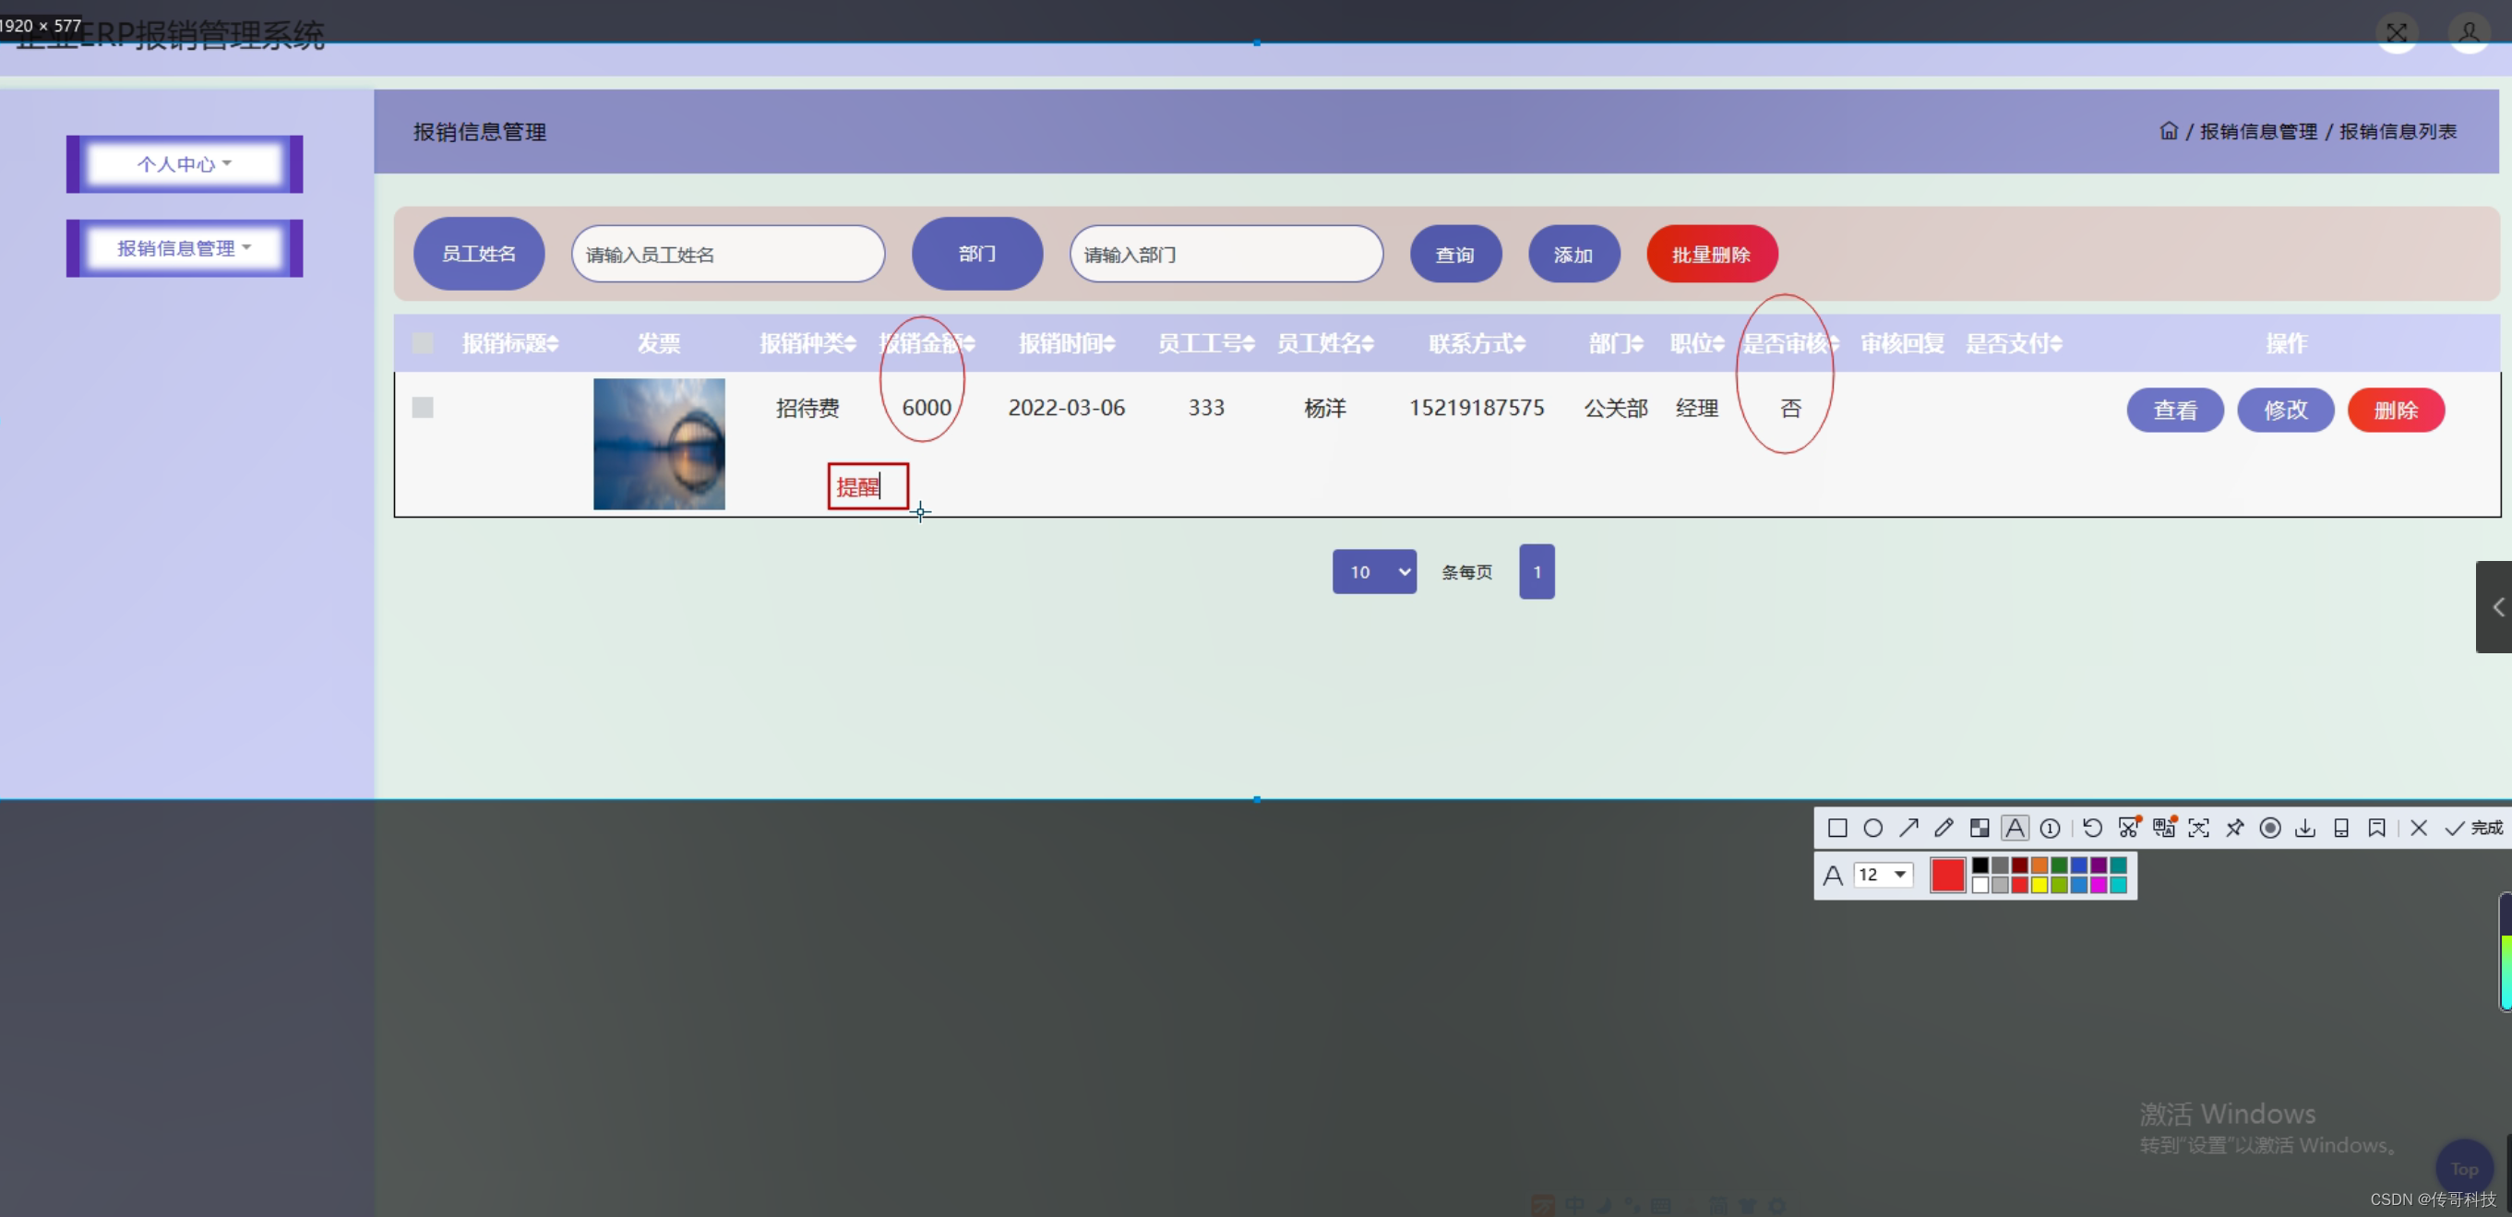Download the annotated screenshot
This screenshot has height=1217, width=2512.
point(2305,828)
